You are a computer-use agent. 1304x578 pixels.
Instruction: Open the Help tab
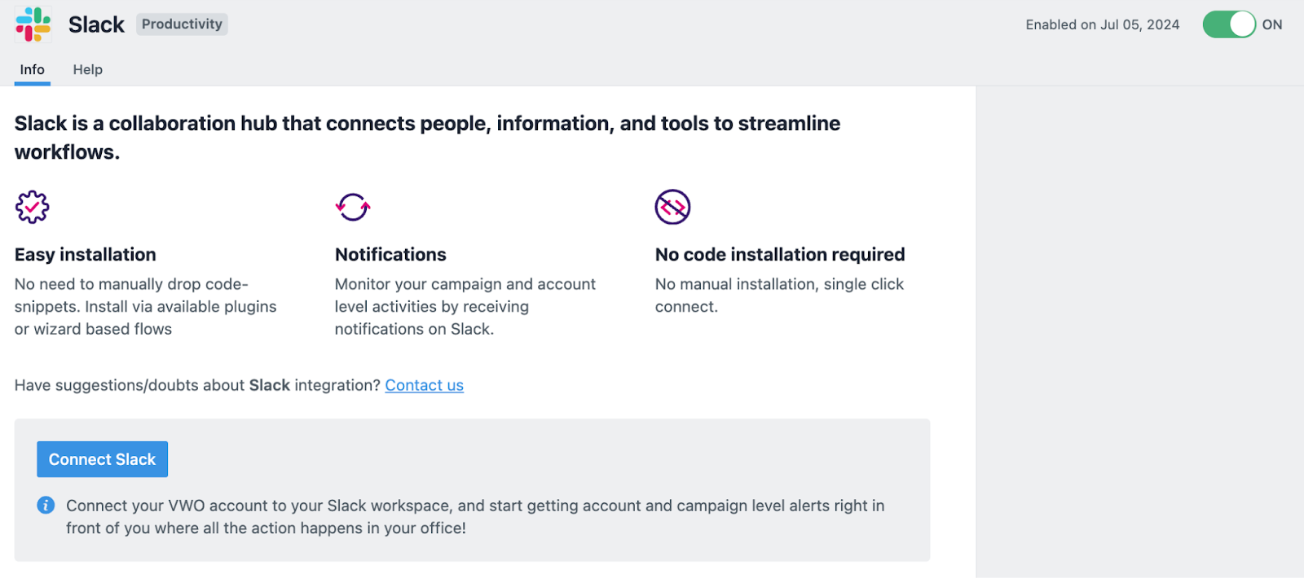pos(87,70)
